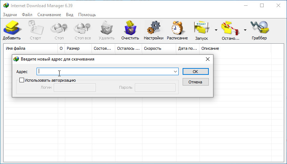287x164 pixels.
Task: Enable the Использовать авторизацию checkbox
Action: (x=22, y=80)
